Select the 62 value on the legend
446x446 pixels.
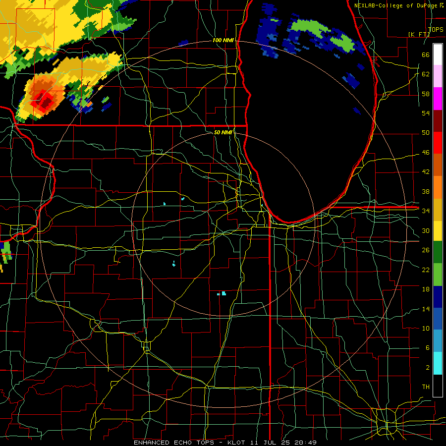[x=426, y=74]
